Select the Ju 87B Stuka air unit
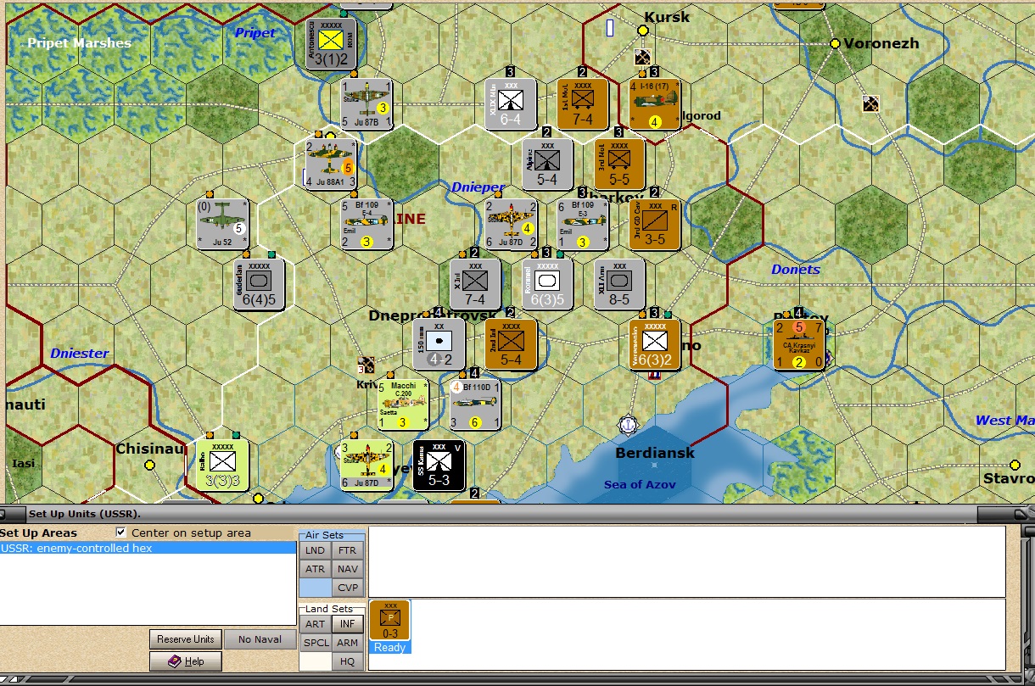 [366, 103]
